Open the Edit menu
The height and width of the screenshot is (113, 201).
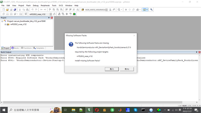click(8, 6)
